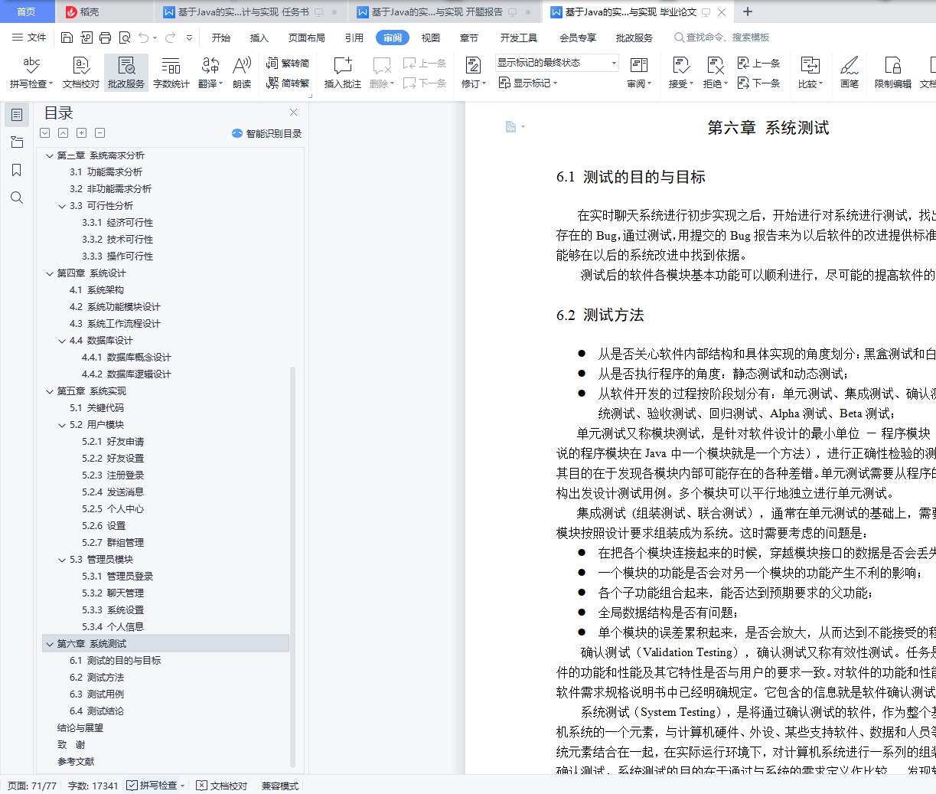Click 文档校对 in the status bar
This screenshot has width=936, height=794.
[x=222, y=786]
